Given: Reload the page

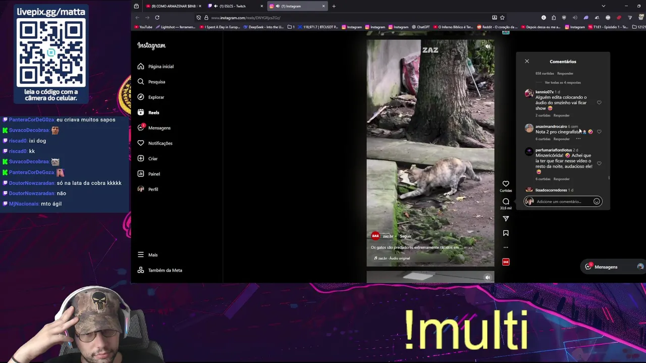Looking at the screenshot, I should click(x=157, y=17).
